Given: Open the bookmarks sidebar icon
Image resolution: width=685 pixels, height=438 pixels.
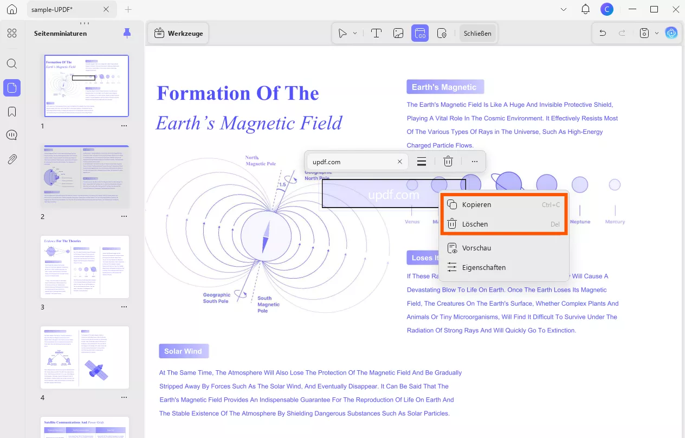Looking at the screenshot, I should 12,112.
